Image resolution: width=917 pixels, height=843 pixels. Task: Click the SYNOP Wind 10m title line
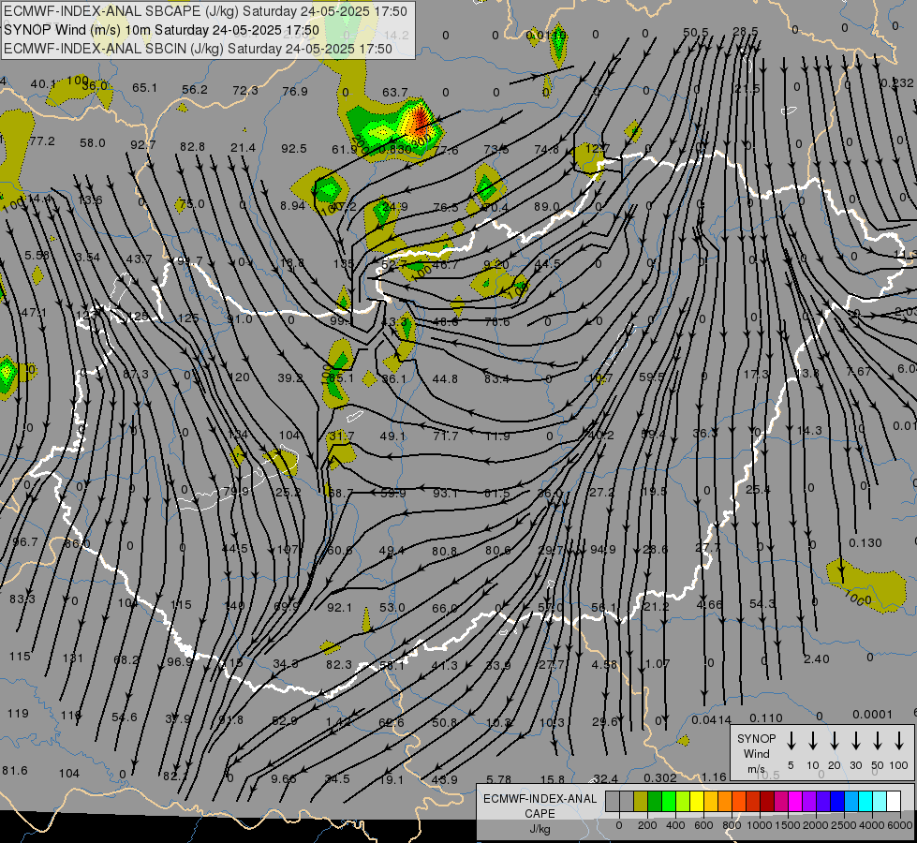[161, 30]
